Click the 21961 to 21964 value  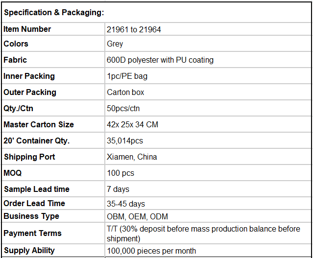pos(134,29)
